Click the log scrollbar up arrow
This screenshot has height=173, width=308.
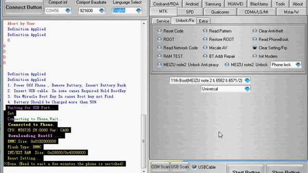pos(144,24)
